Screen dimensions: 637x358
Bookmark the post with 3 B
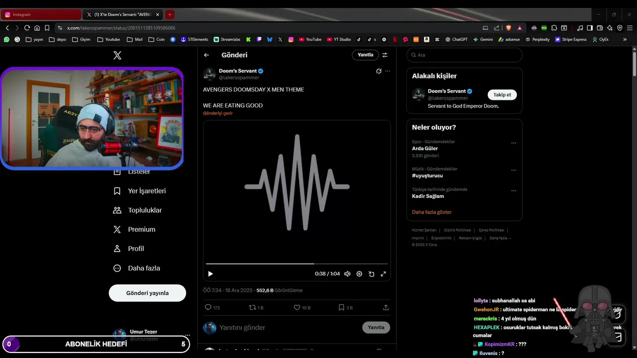[x=345, y=307]
